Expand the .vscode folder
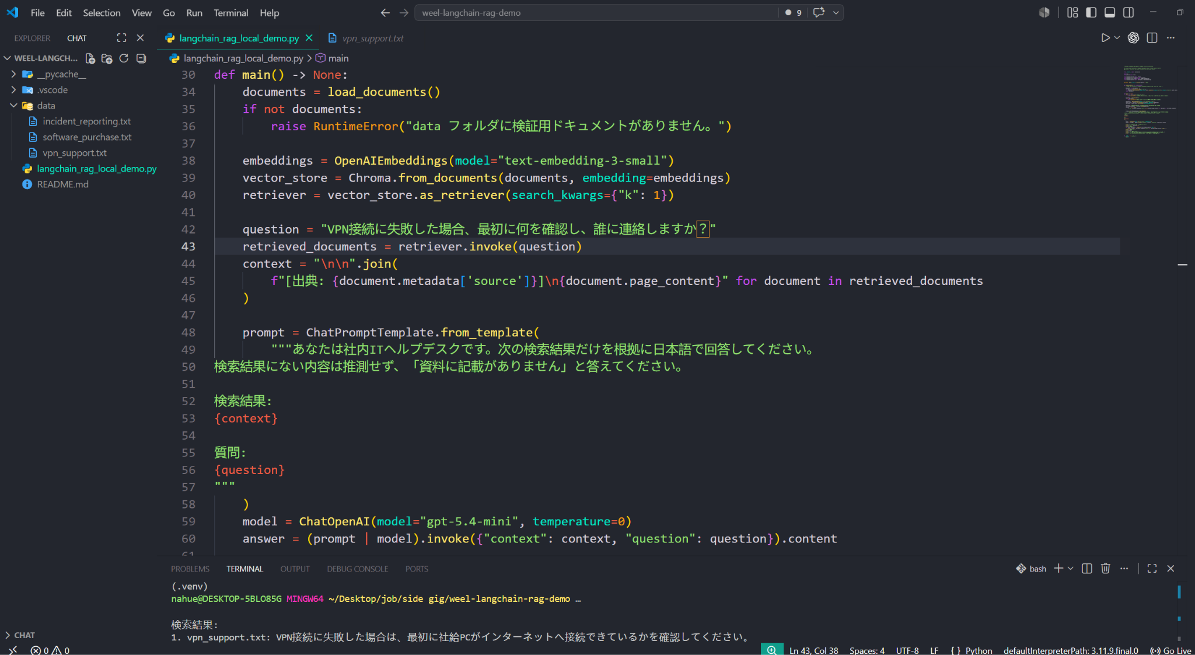This screenshot has height=655, width=1195. 53,90
